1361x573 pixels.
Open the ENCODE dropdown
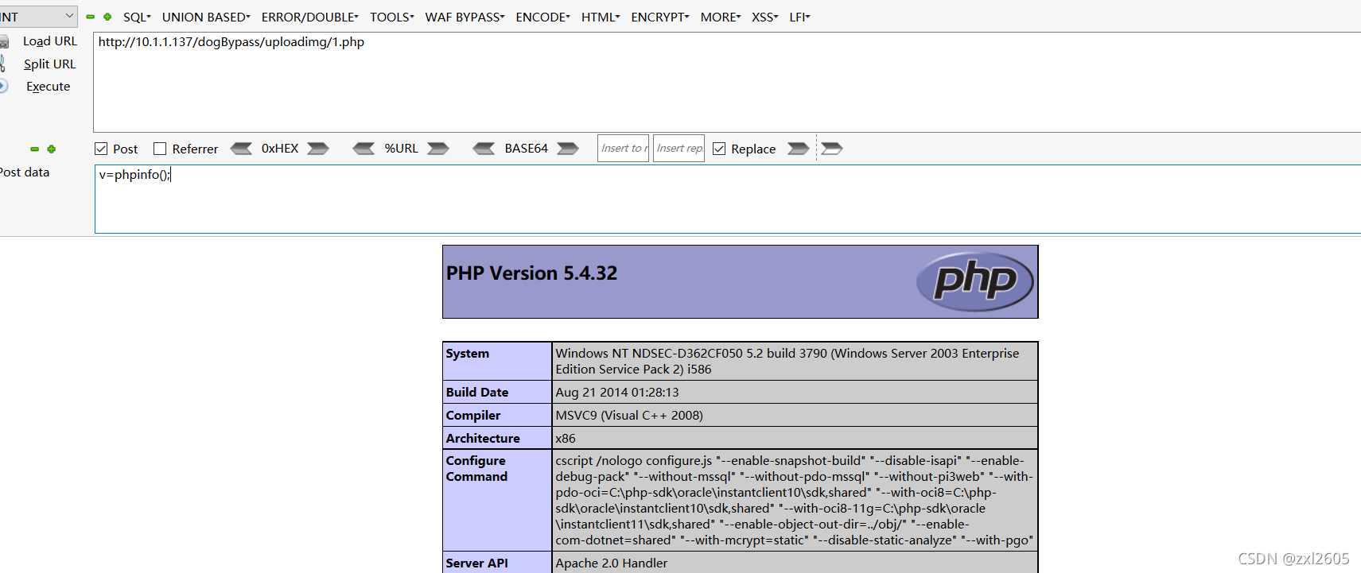point(542,17)
